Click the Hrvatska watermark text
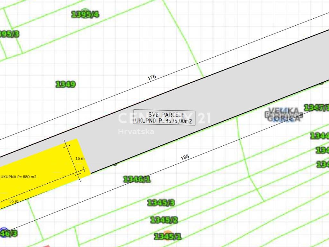The height and width of the screenshot is (247, 329). click(136, 132)
